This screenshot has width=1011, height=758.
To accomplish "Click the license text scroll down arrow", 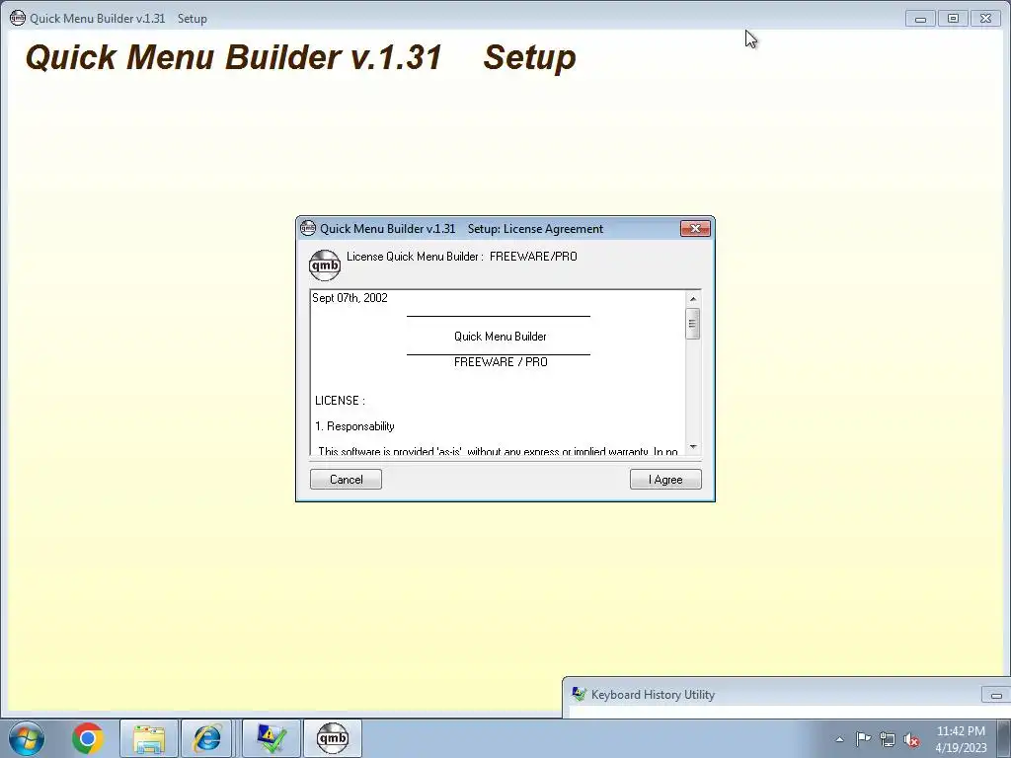I will point(693,447).
